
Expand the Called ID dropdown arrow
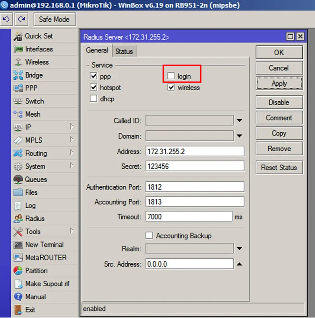[239, 120]
